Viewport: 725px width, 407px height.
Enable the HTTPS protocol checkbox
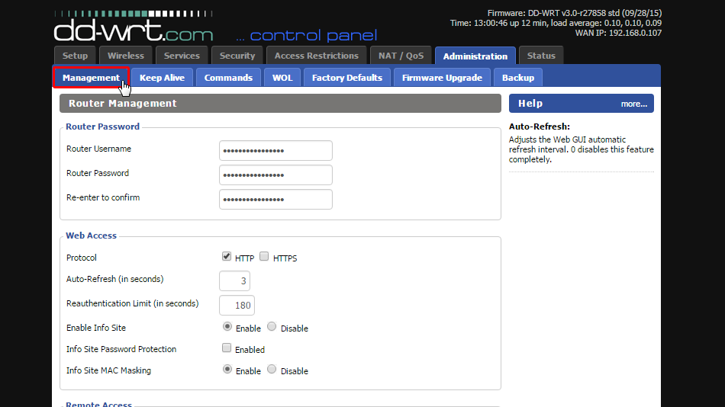click(264, 257)
